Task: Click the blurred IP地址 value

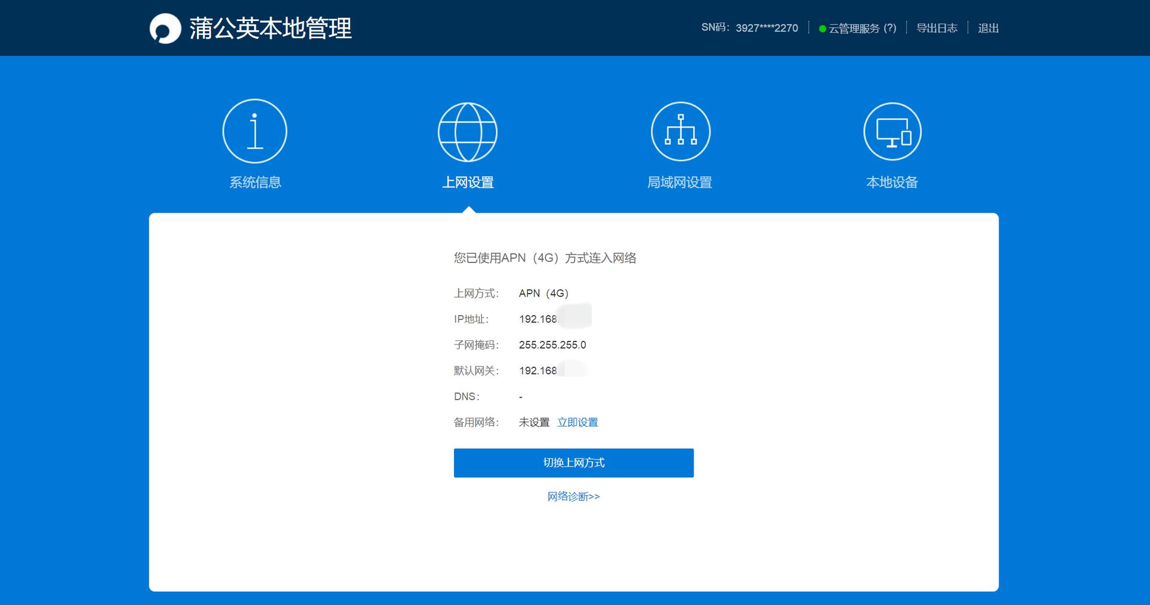Action: click(554, 318)
